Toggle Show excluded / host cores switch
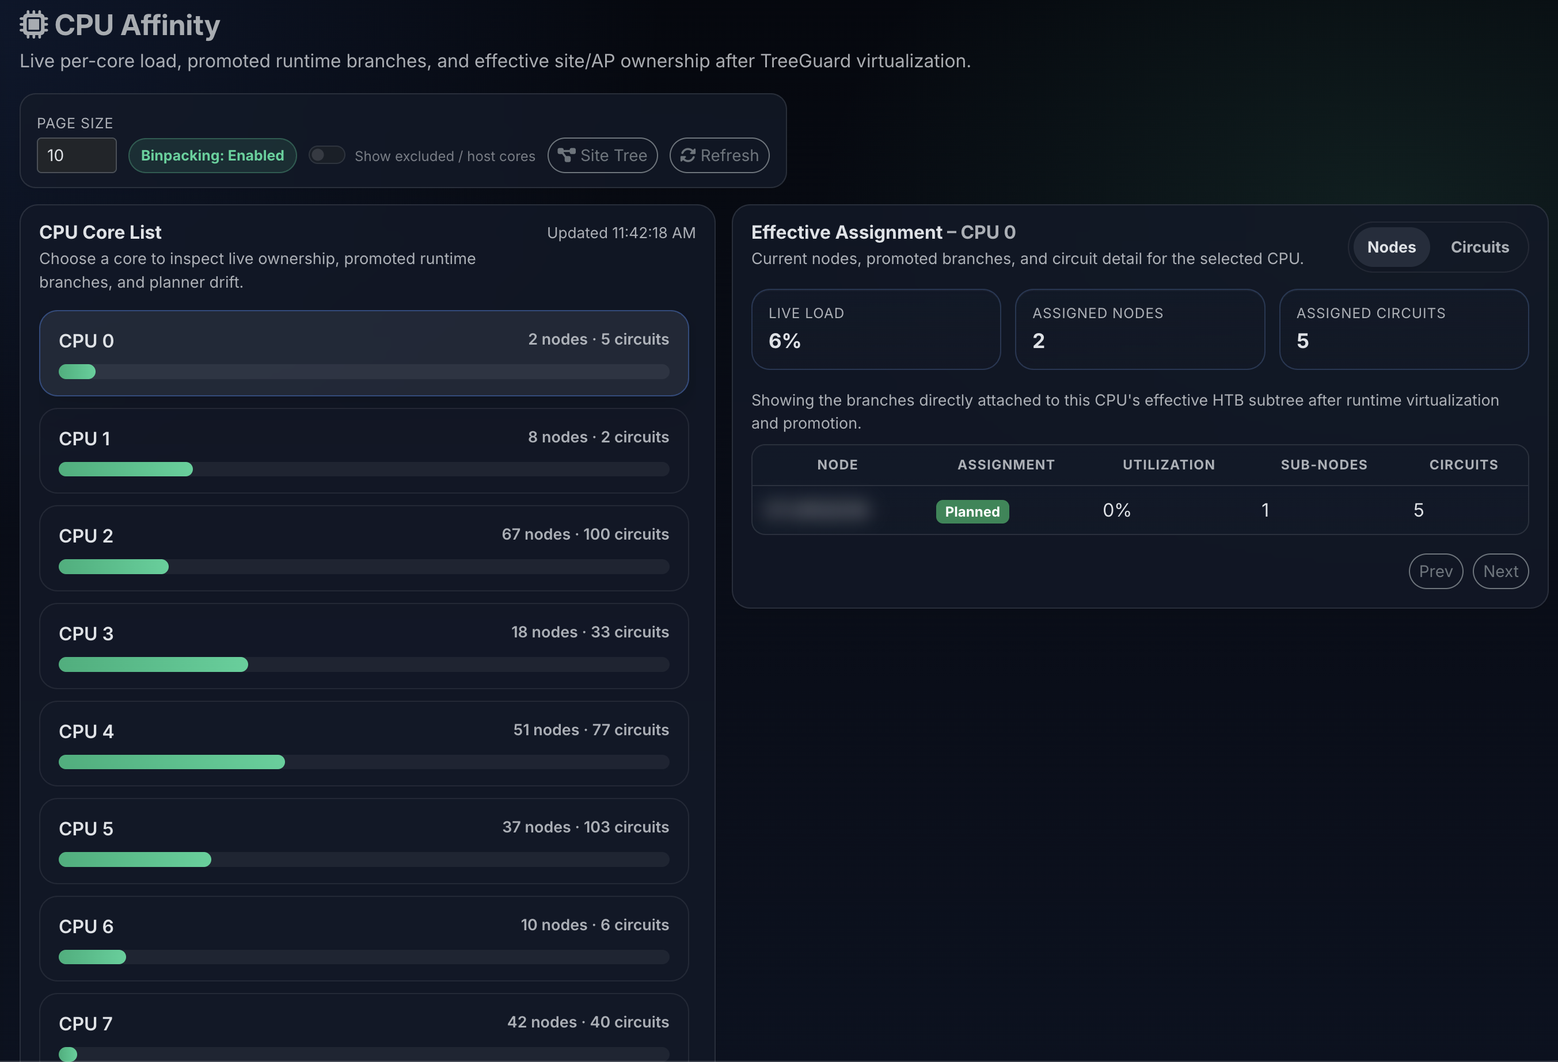This screenshot has width=1558, height=1062. point(326,155)
